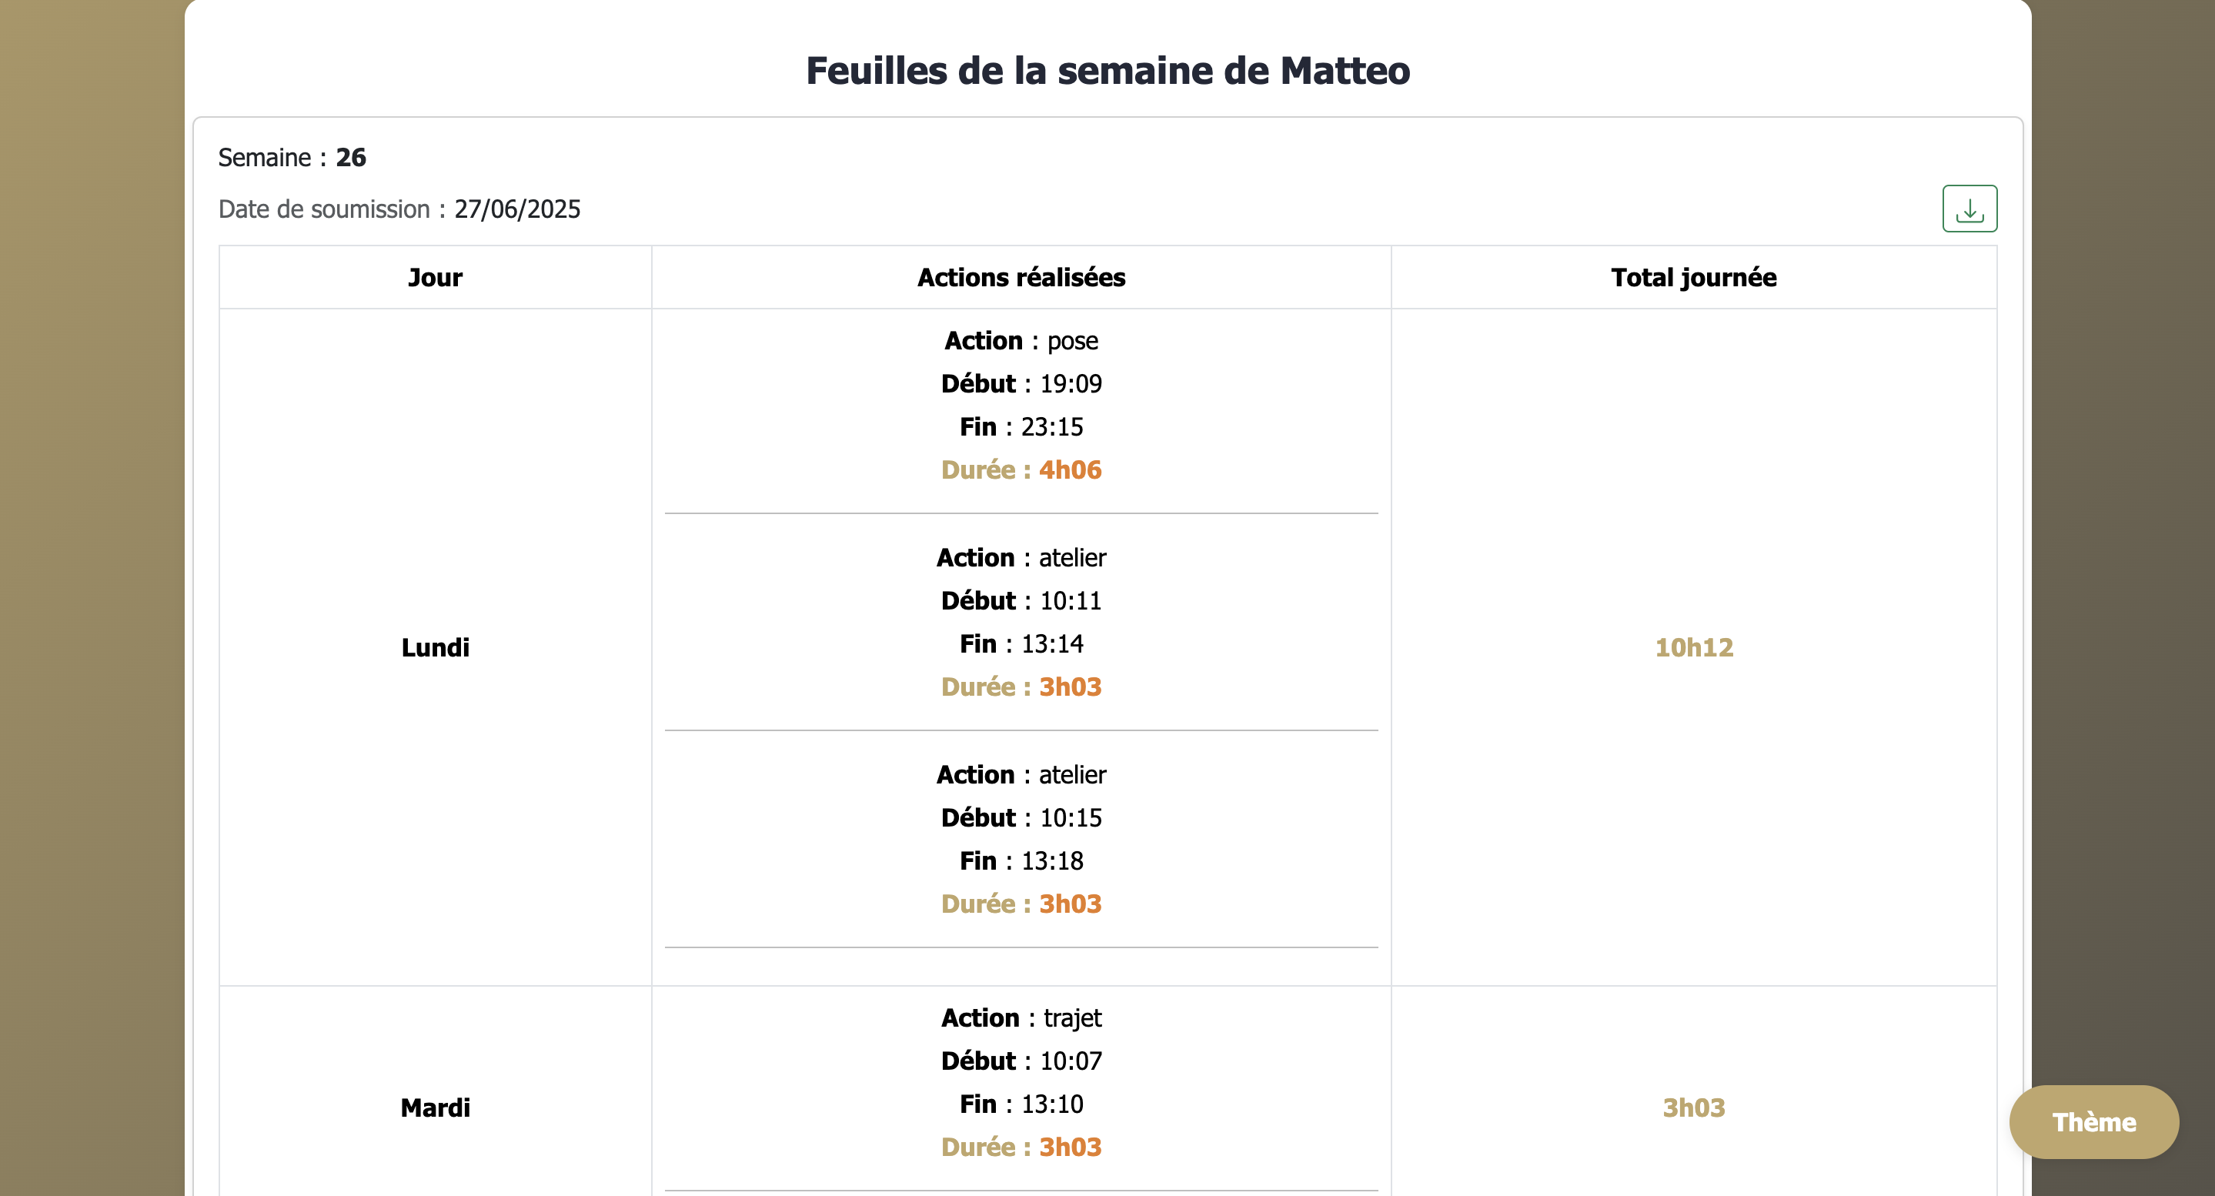
Task: Select the Lundi row label
Action: [435, 647]
